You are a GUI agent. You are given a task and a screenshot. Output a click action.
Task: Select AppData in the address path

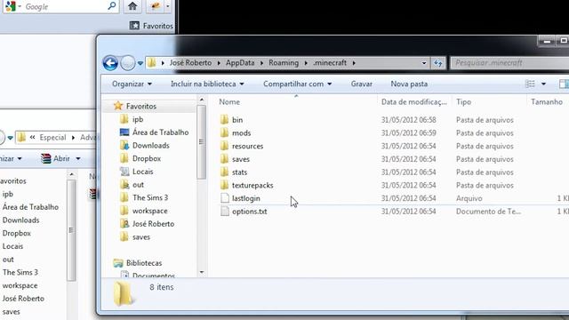click(240, 63)
